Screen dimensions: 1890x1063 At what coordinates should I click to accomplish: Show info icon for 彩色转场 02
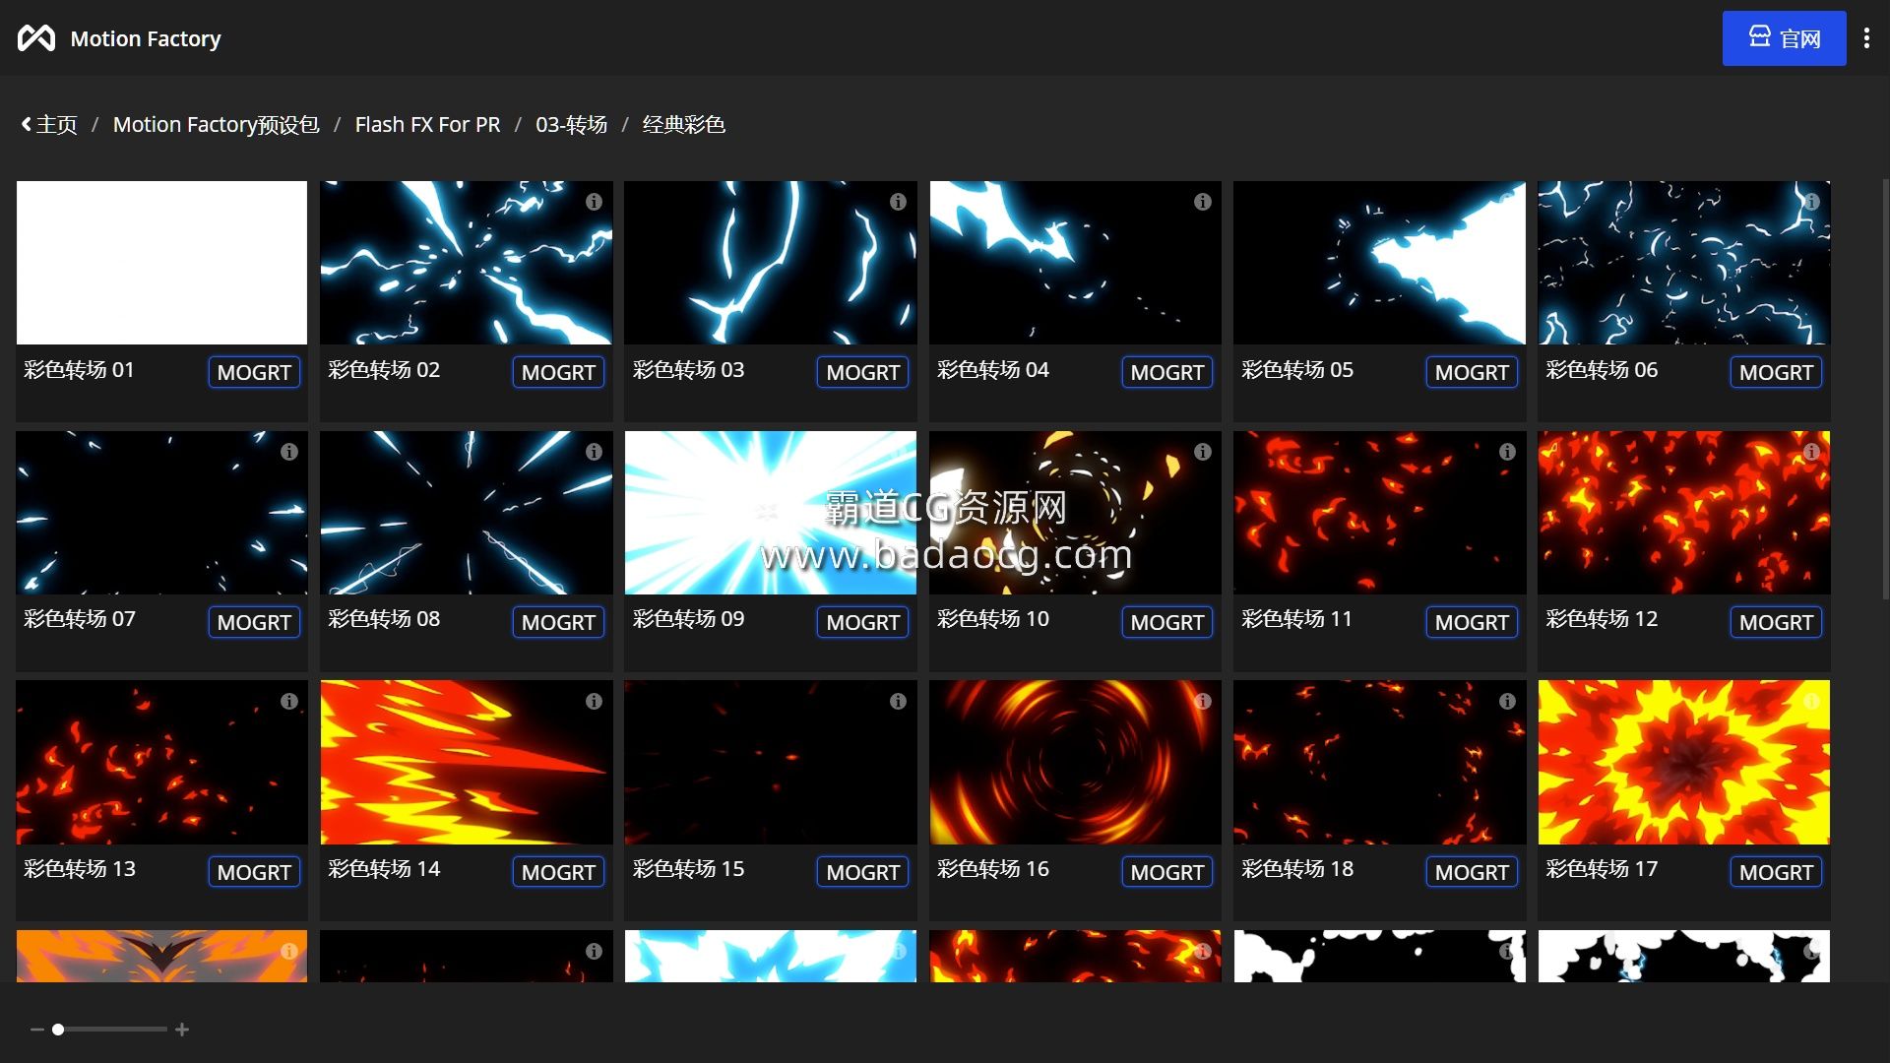(594, 202)
